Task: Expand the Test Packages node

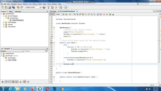Action: (x=4, y=22)
